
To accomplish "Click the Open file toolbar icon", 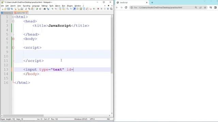I will [5, 9].
